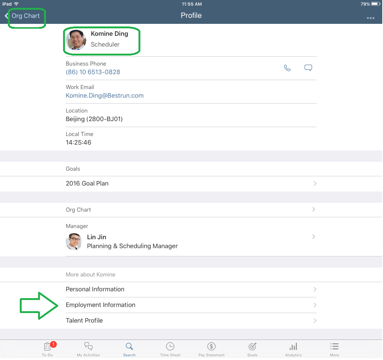Screen dimensions: 383x360
Task: Select the Komine Ding name heading
Action: pos(109,34)
